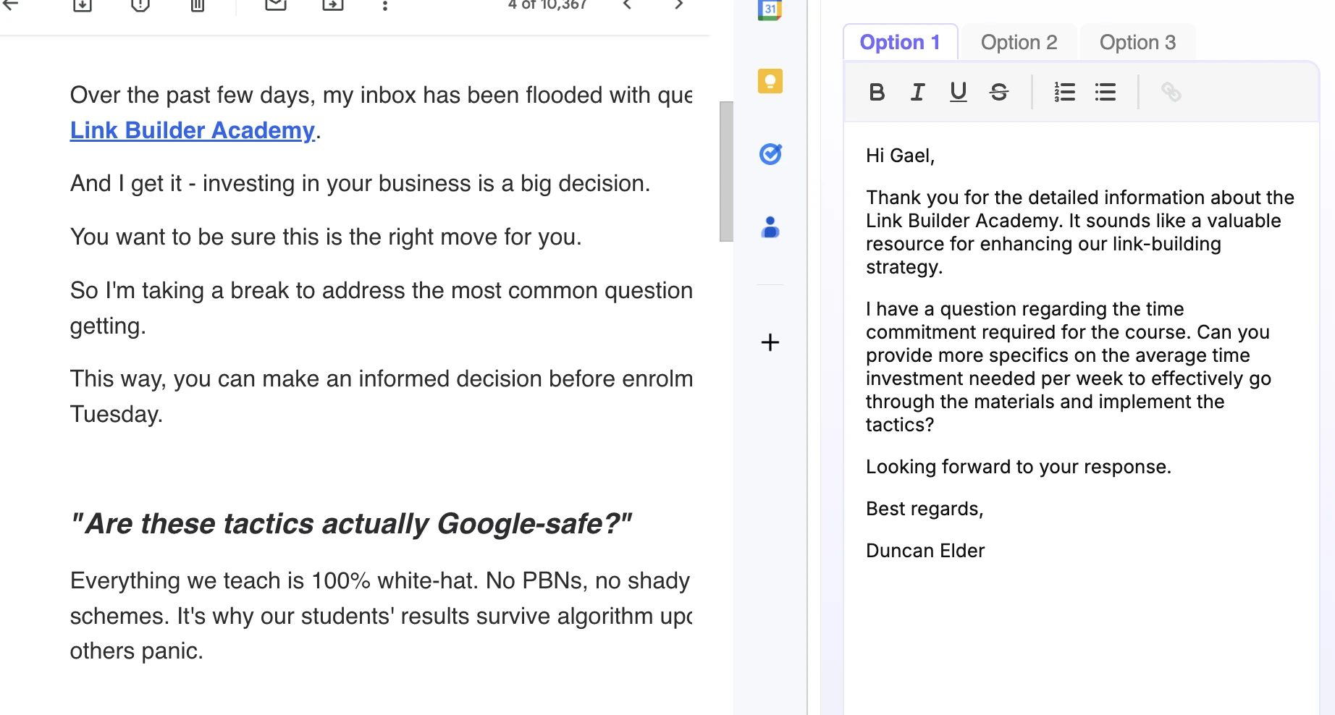Screen dimensions: 1335x715
Task: Go to the next email with the right chevron
Action: tap(678, 5)
